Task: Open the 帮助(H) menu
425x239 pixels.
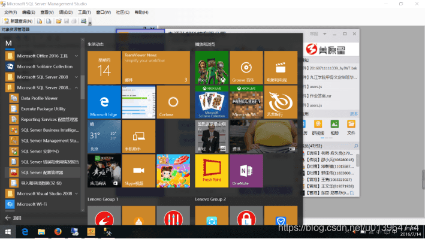Action: (x=141, y=12)
